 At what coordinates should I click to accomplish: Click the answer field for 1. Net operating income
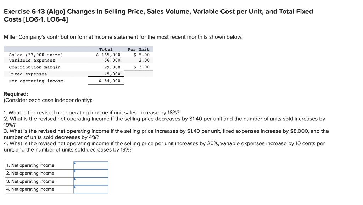click(x=91, y=165)
